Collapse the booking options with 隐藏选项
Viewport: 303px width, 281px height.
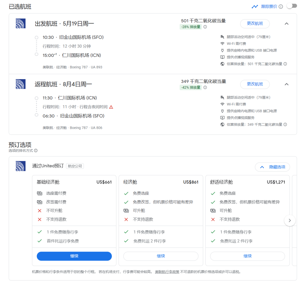[x=272, y=167]
